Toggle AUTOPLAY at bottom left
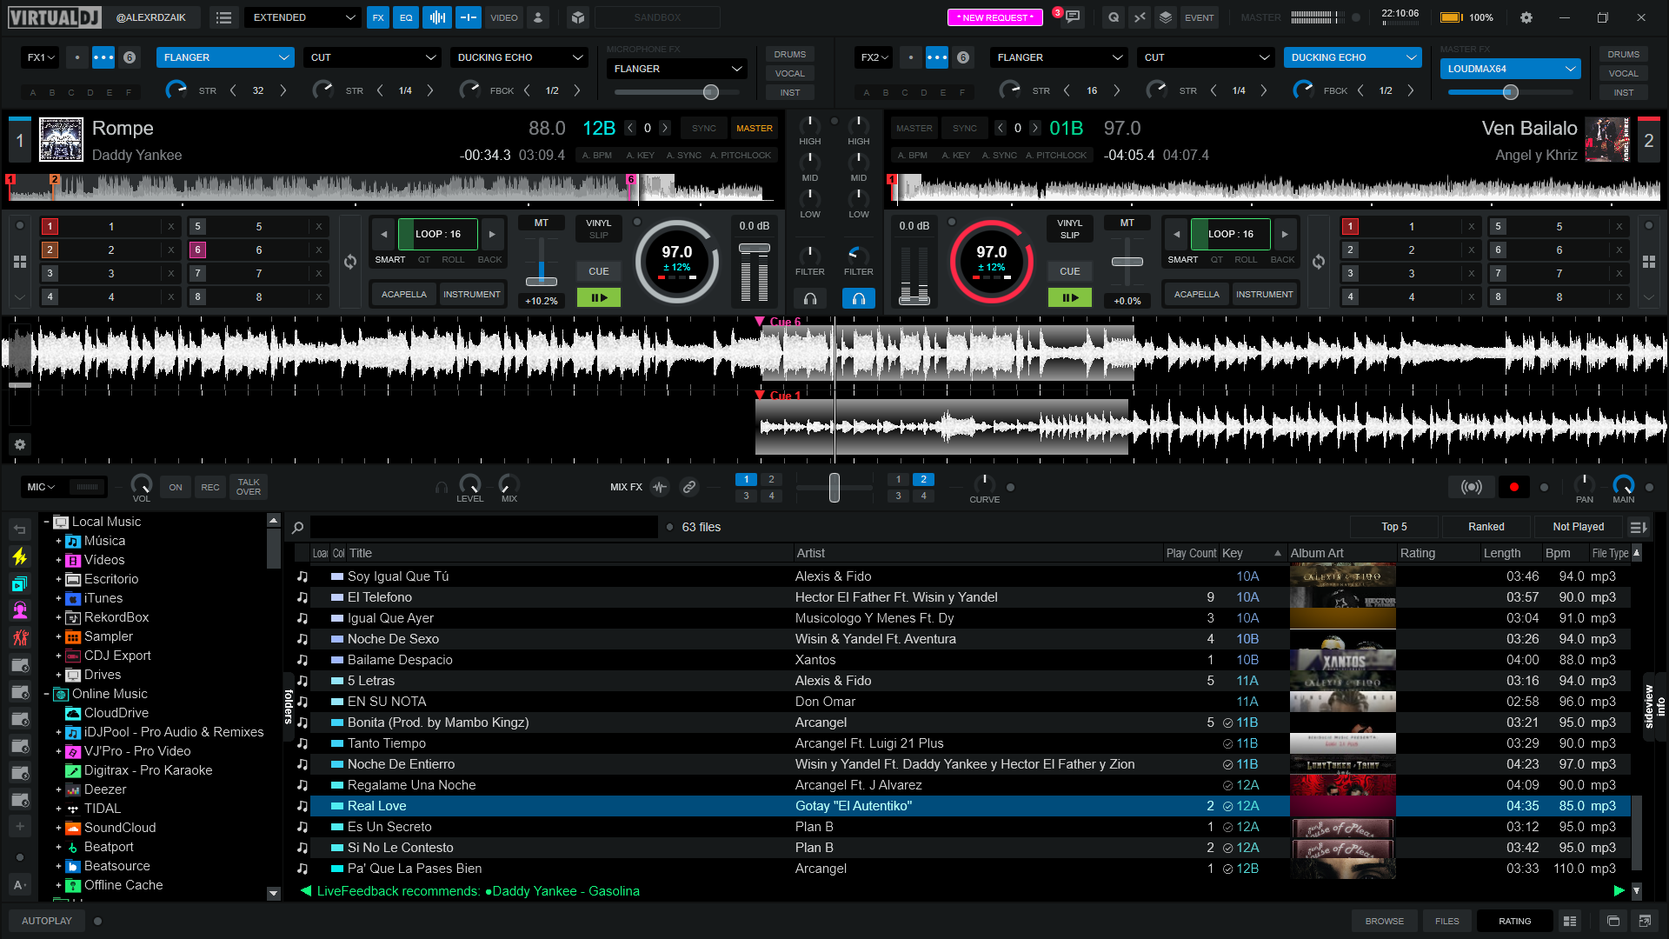The height and width of the screenshot is (939, 1669). (x=47, y=921)
